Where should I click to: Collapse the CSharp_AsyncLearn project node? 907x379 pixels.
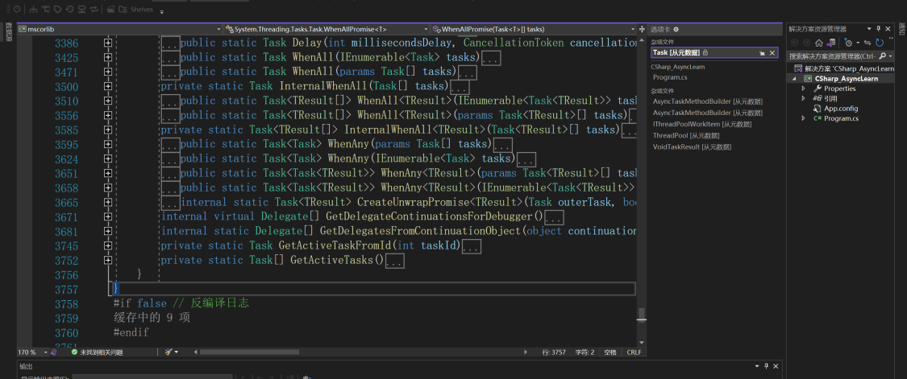(x=794, y=79)
